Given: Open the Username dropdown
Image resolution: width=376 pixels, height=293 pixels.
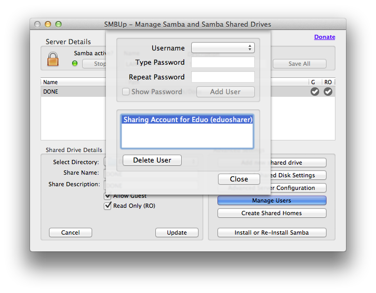Looking at the screenshot, I should click(x=223, y=48).
